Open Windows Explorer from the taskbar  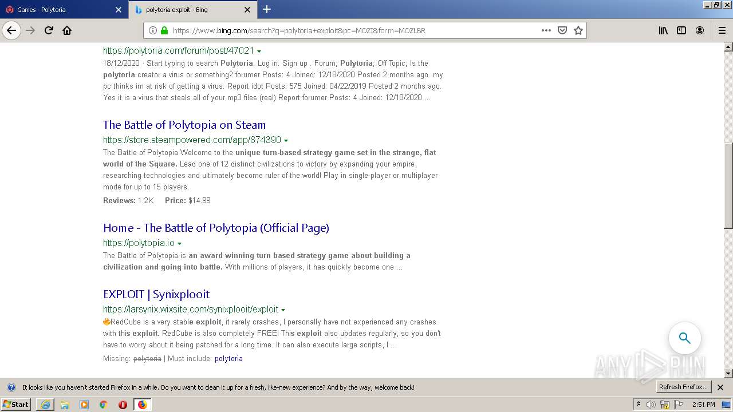pyautogui.click(x=65, y=405)
